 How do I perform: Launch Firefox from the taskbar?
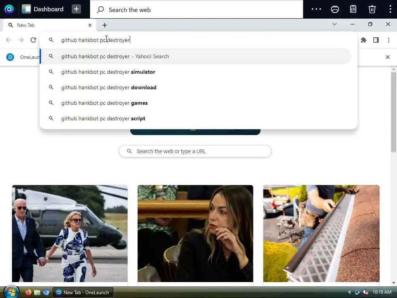[28, 292]
